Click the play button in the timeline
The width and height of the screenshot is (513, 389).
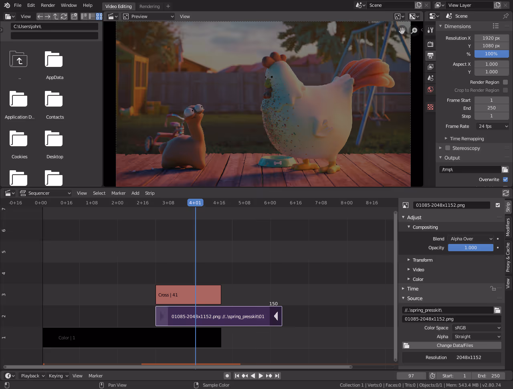[261, 375]
